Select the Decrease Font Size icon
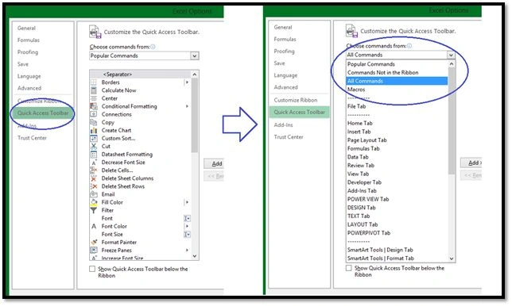The height and width of the screenshot is (306, 512). 94,163
